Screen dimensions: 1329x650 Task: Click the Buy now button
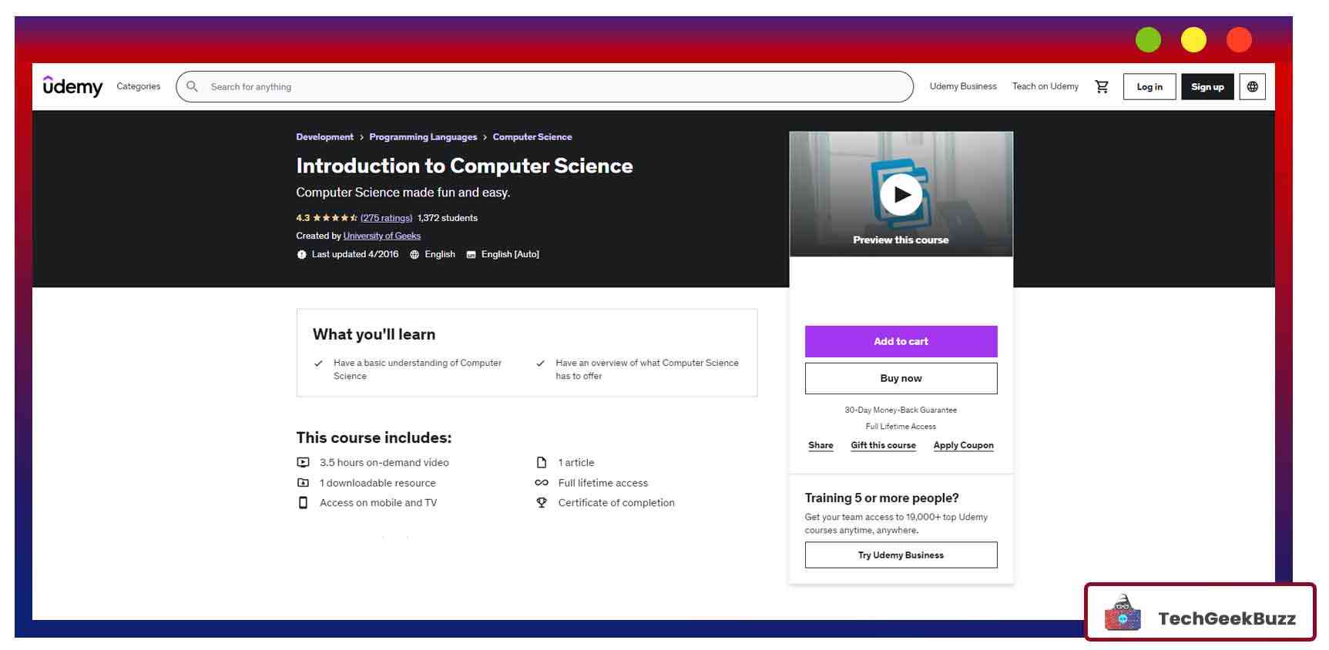901,378
